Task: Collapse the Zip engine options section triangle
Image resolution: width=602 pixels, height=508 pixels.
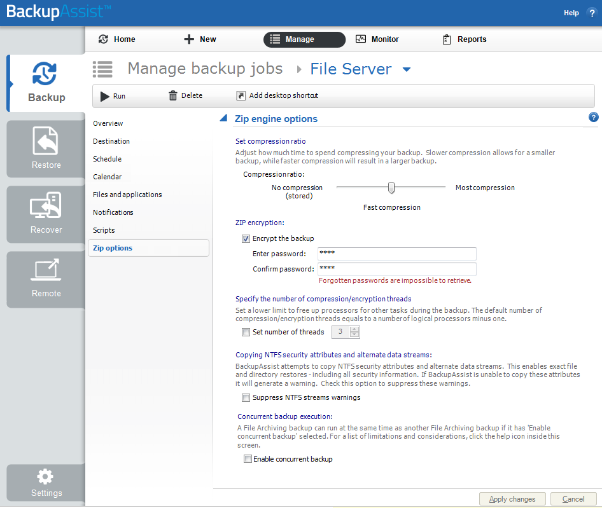Action: click(223, 118)
